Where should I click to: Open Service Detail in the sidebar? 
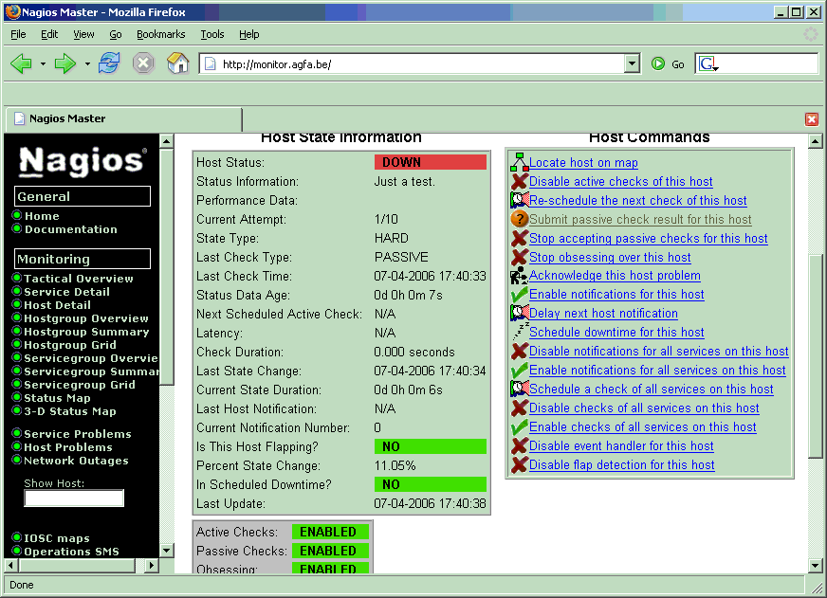[x=67, y=291]
